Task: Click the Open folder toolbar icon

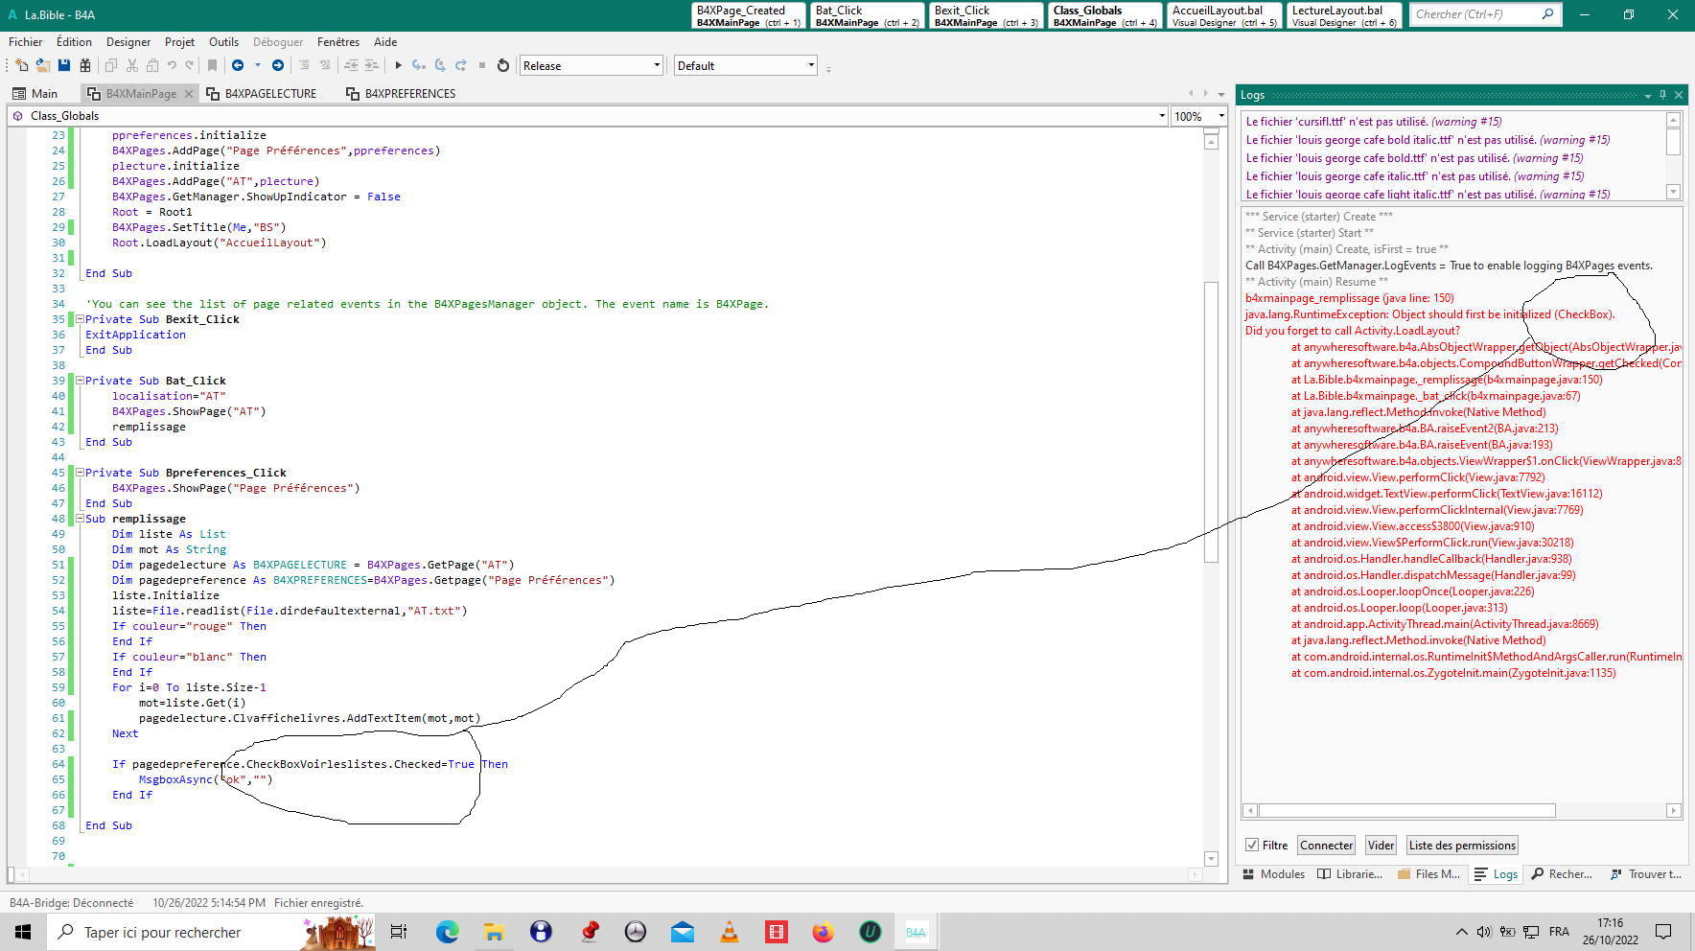Action: pyautogui.click(x=43, y=65)
